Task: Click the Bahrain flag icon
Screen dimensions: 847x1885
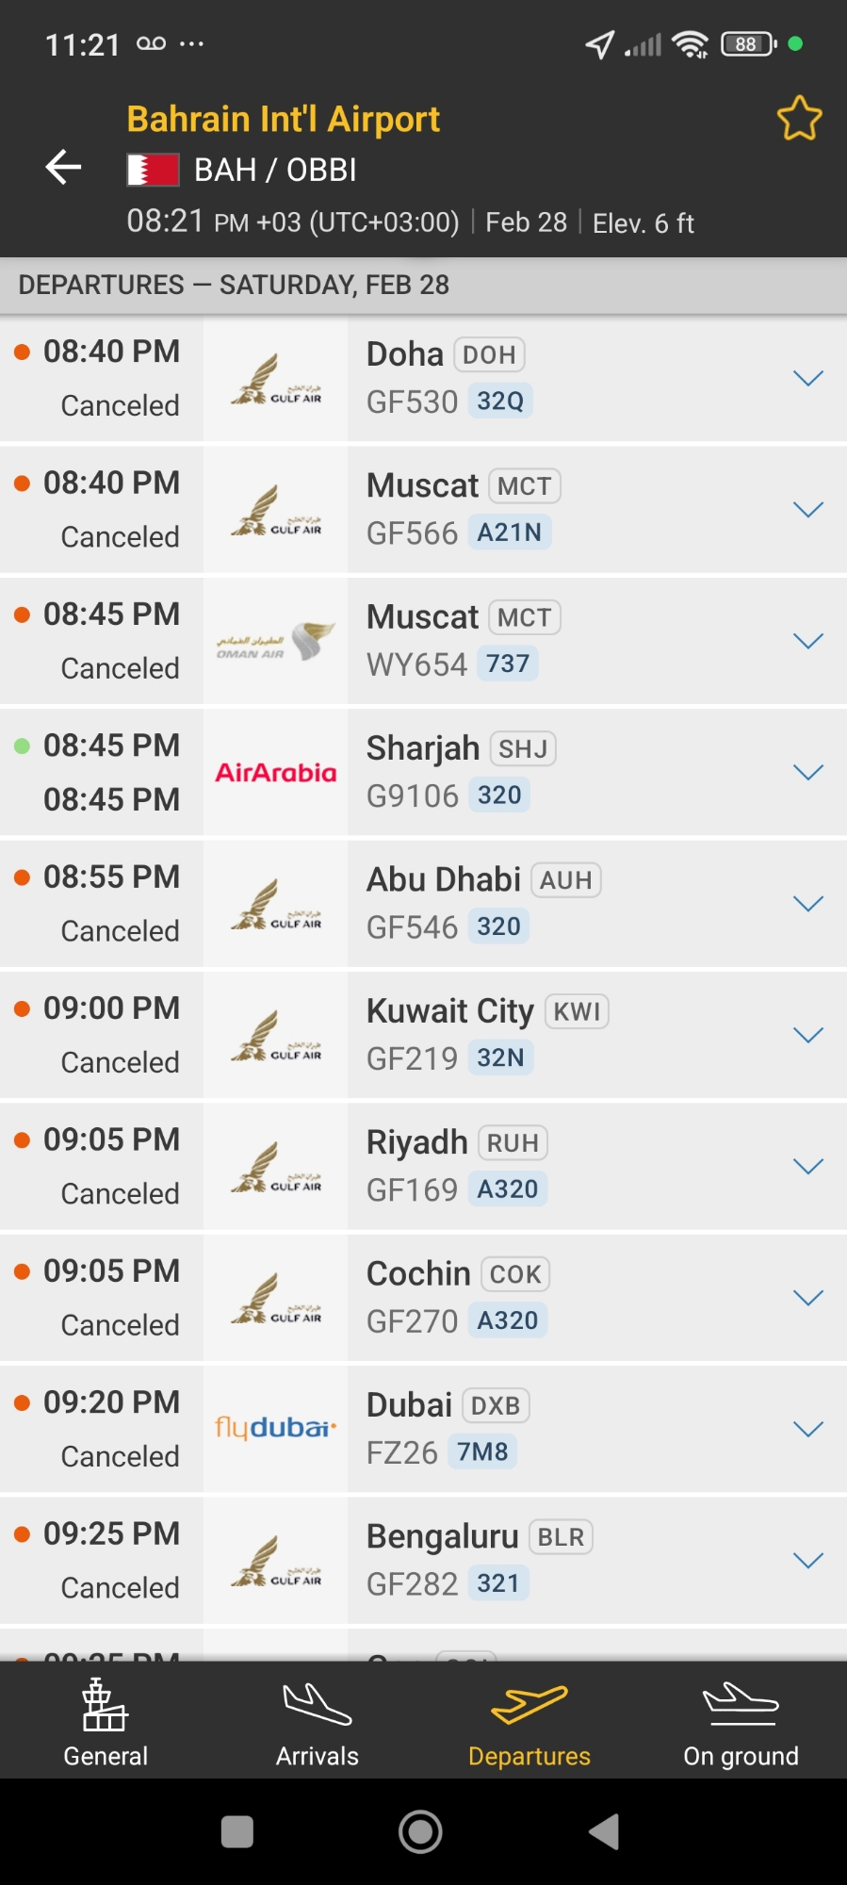Action: (x=153, y=171)
